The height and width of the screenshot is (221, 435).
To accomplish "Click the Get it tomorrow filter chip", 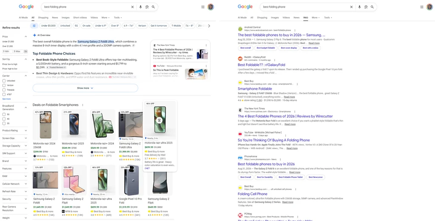I will [159, 25].
